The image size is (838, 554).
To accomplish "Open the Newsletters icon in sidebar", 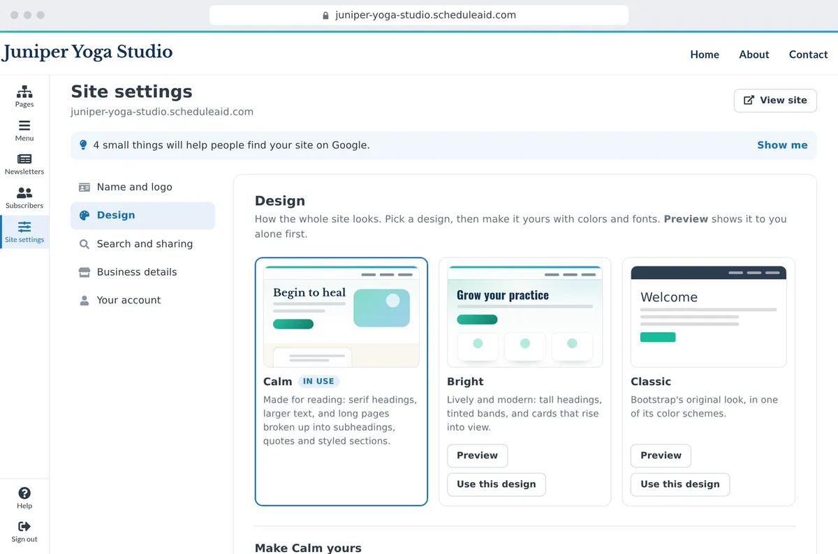I will click(x=24, y=159).
